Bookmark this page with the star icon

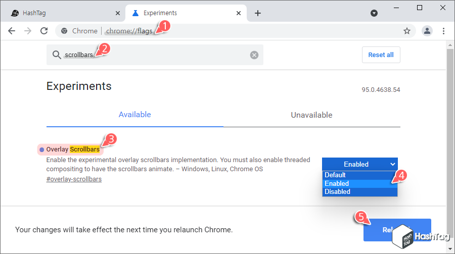(x=407, y=31)
